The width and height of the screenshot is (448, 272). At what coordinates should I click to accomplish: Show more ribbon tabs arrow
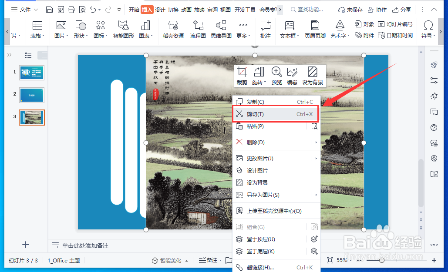pos(280,10)
